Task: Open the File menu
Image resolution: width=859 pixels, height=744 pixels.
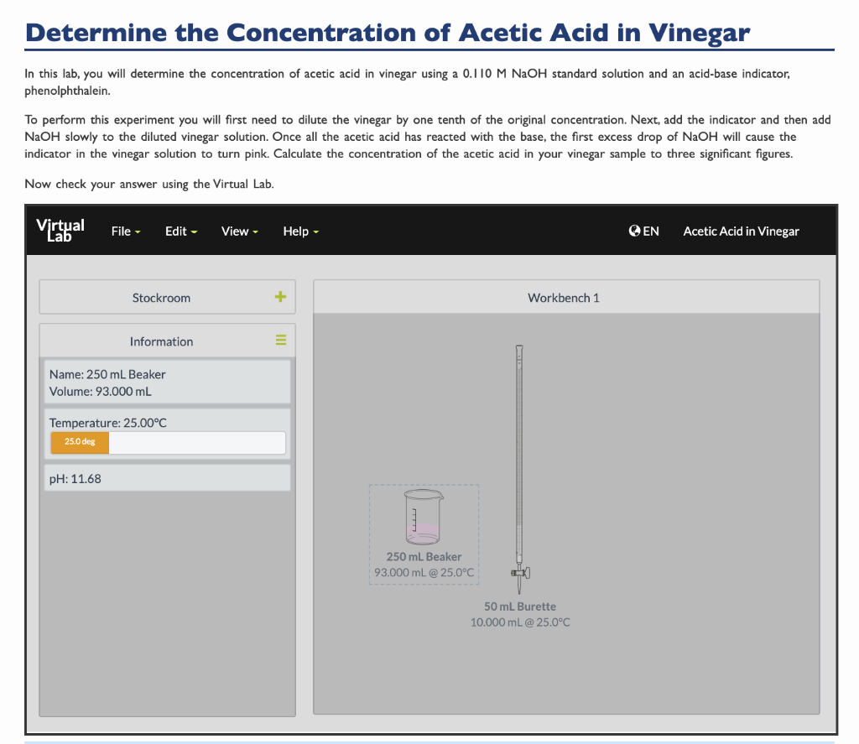Action: click(126, 232)
